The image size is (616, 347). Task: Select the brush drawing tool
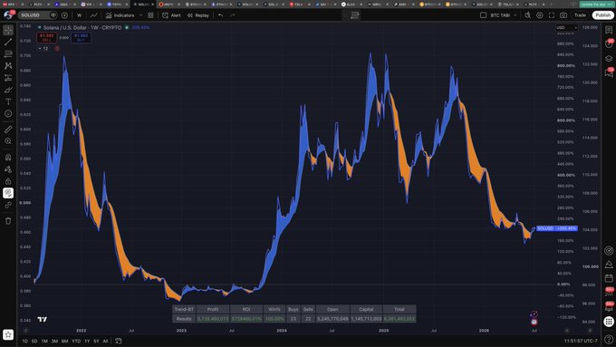coord(8,90)
